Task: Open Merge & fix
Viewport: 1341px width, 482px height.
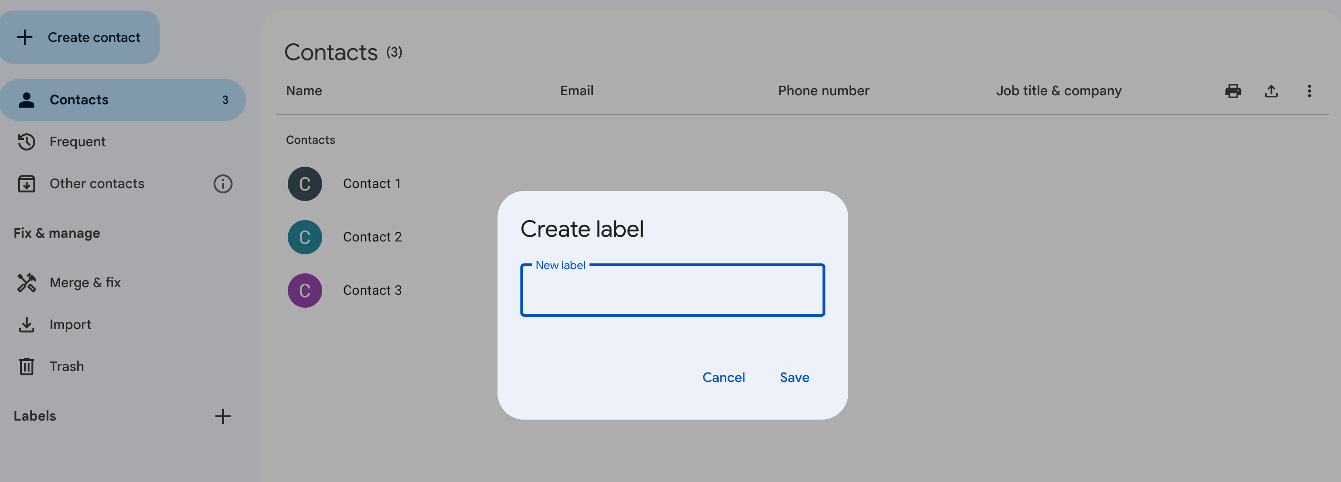Action: click(x=85, y=282)
